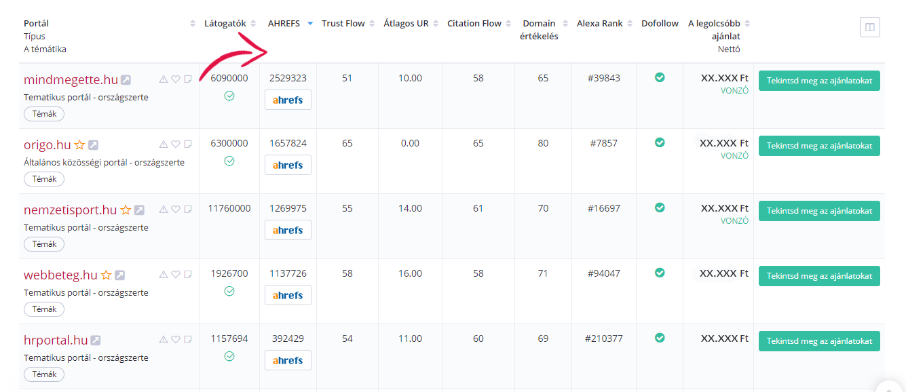
Task: Click the star icon next to webbeteg.hu
Action: 106,275
